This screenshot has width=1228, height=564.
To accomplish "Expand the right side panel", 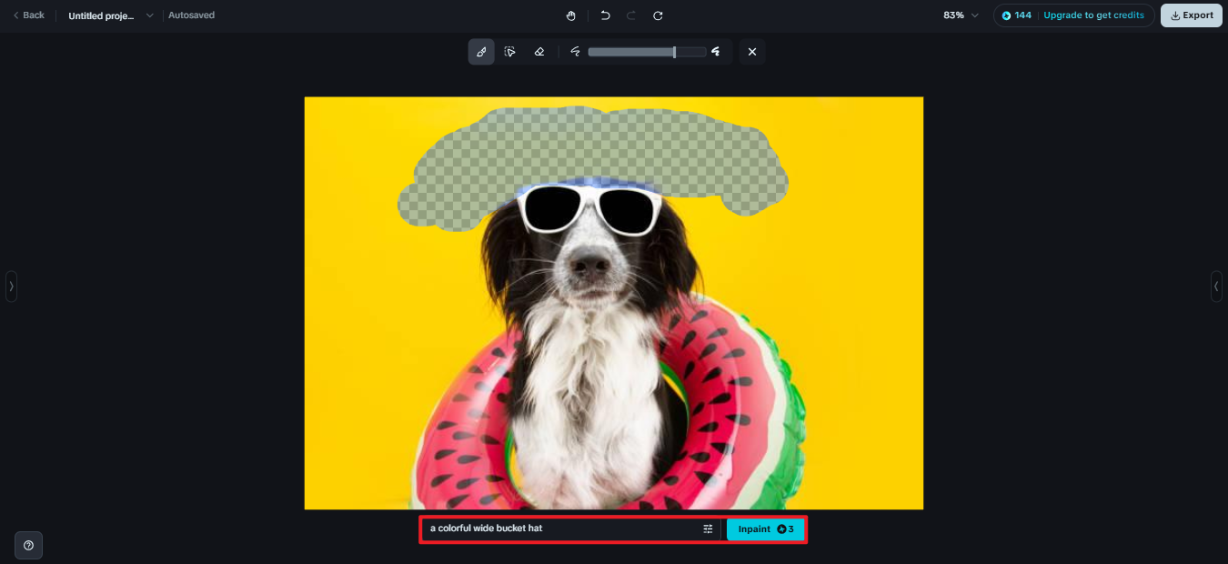I will (1216, 286).
